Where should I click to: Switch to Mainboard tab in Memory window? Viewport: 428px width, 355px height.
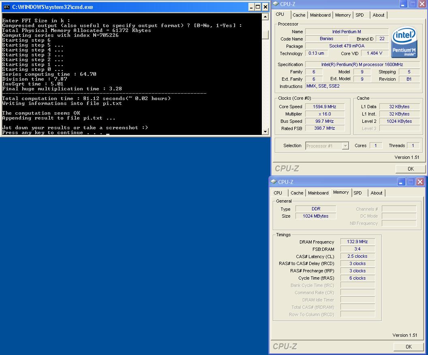[x=318, y=193]
